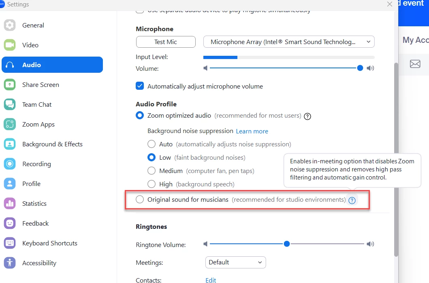Image resolution: width=429 pixels, height=283 pixels.
Task: Click the Zoom Apps icon in sidebar
Action: (x=10, y=124)
